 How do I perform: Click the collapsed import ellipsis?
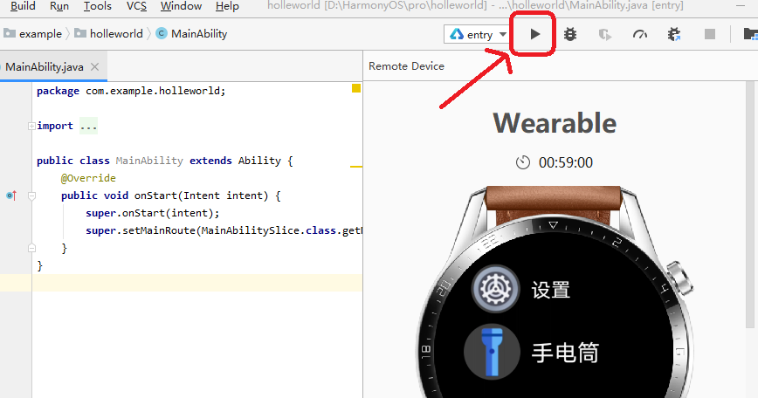(88, 126)
